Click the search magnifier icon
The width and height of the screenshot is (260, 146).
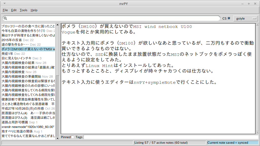click(5, 18)
